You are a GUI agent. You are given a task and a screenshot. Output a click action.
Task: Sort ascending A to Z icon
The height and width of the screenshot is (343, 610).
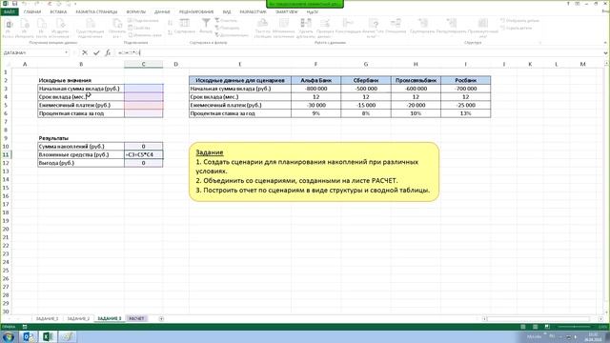coord(170,23)
